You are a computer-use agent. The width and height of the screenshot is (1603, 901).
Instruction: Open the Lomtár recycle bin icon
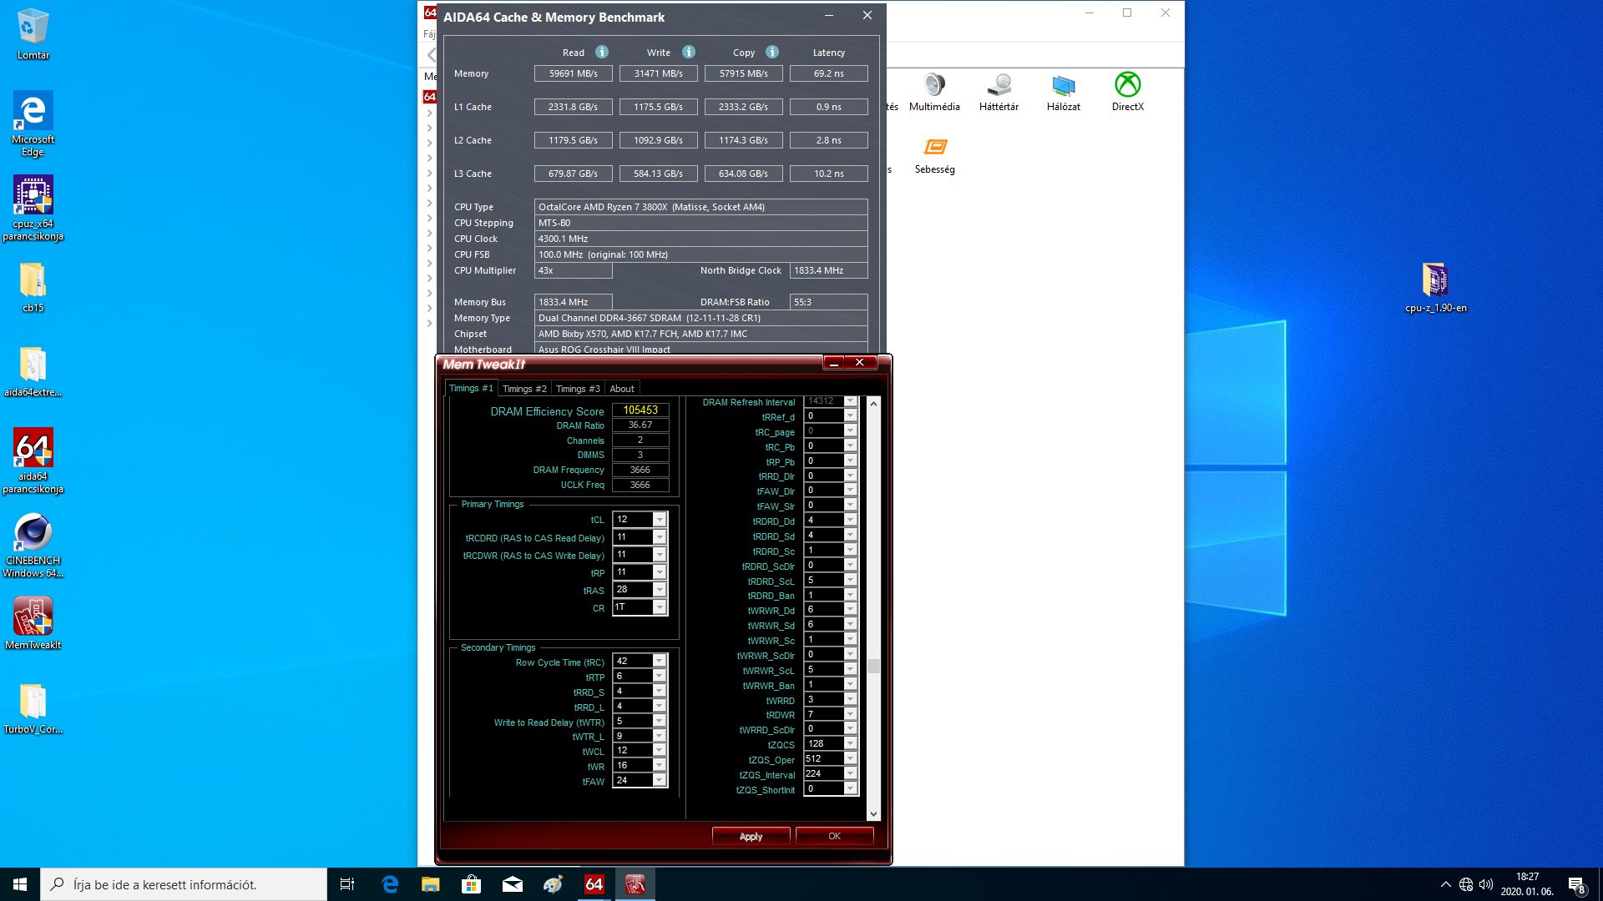point(33,34)
